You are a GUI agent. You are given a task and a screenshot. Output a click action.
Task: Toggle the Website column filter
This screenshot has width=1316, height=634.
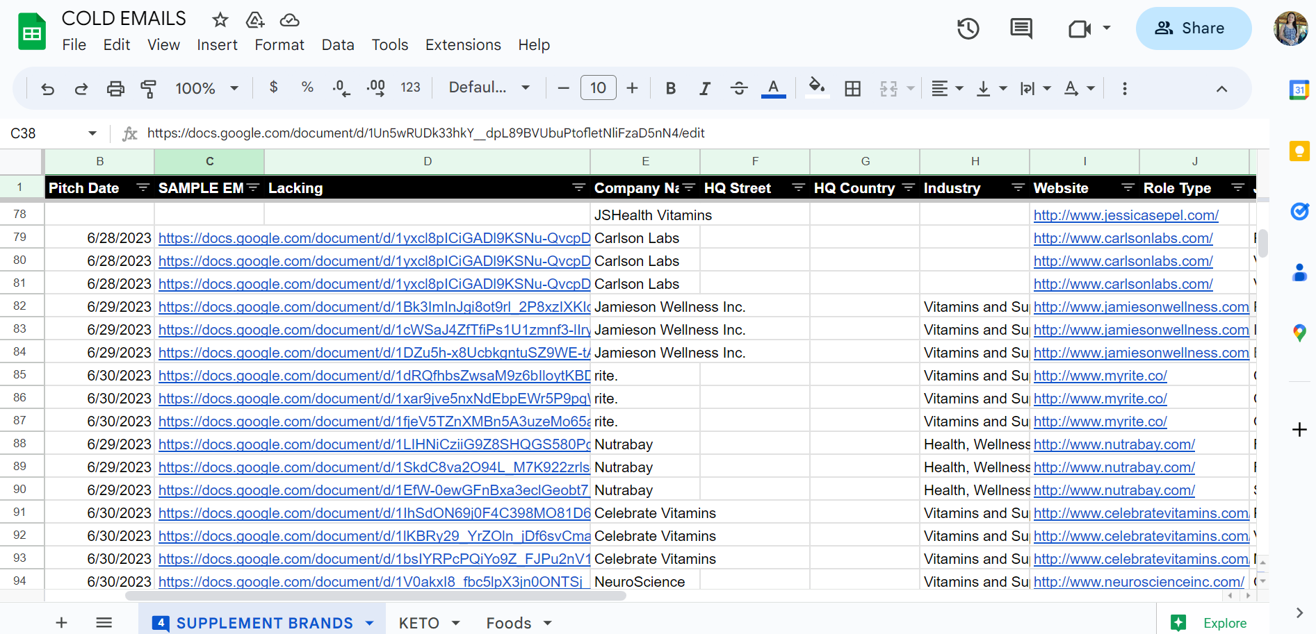(x=1128, y=187)
